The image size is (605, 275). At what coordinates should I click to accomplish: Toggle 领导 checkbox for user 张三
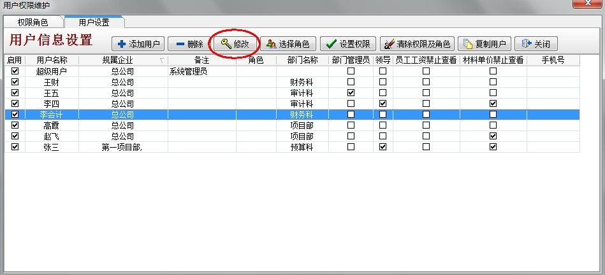pos(383,147)
